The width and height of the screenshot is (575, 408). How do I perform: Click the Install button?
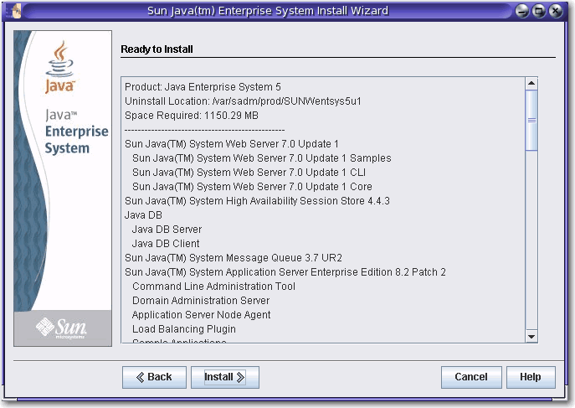pyautogui.click(x=225, y=377)
